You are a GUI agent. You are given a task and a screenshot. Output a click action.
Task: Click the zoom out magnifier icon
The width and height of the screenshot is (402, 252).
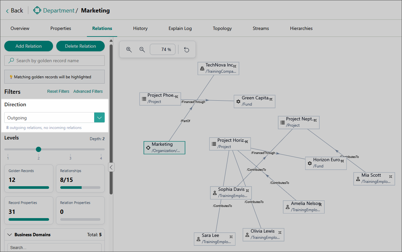tap(142, 50)
